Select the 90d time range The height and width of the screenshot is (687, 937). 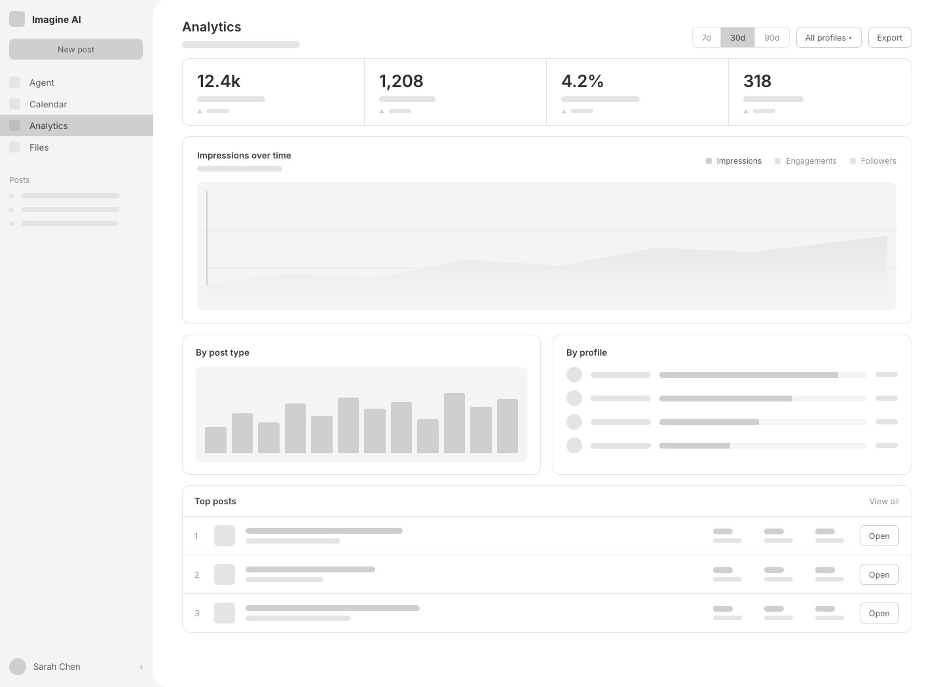click(772, 37)
